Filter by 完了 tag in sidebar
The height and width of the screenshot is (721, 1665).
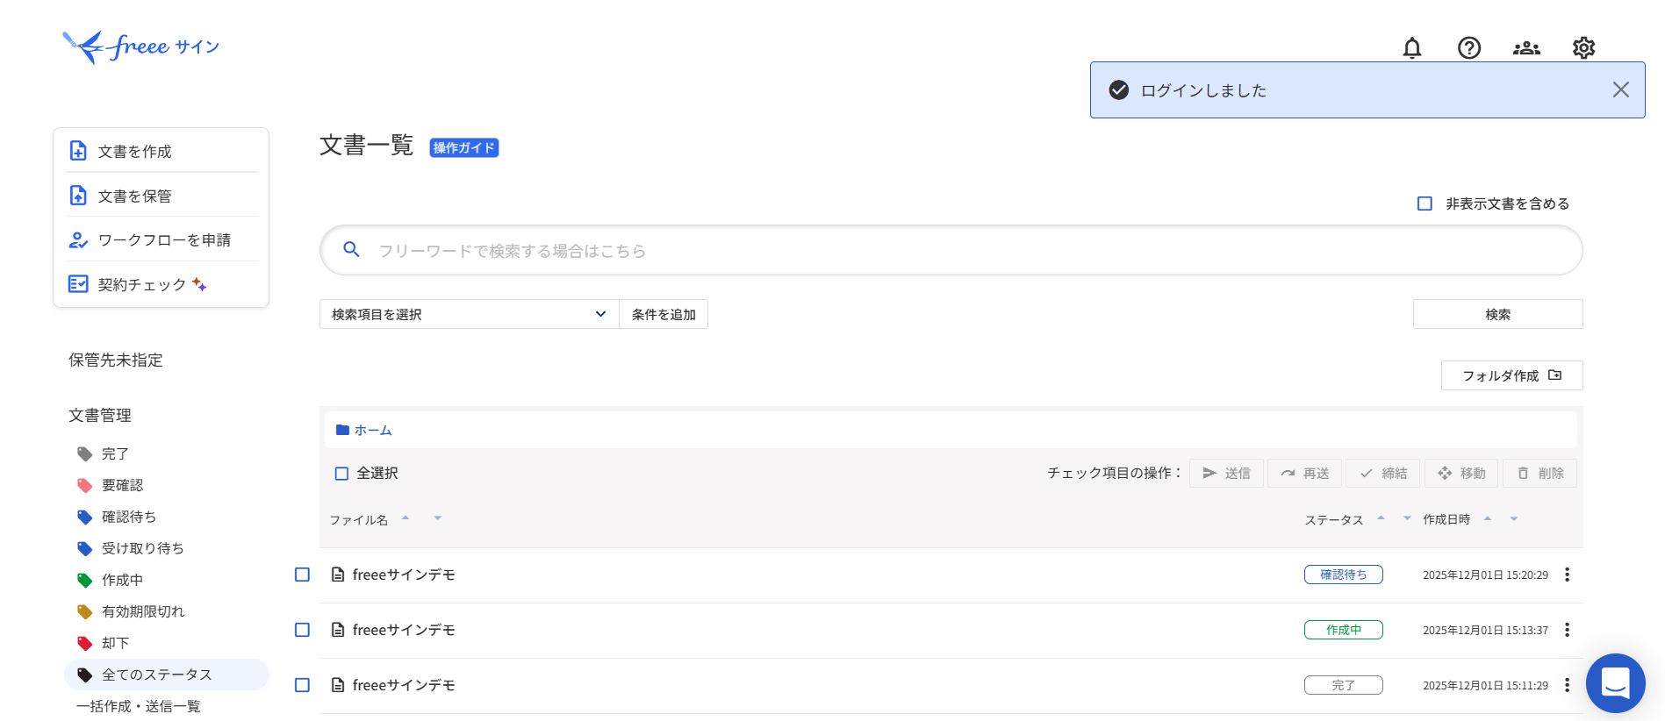click(x=115, y=453)
